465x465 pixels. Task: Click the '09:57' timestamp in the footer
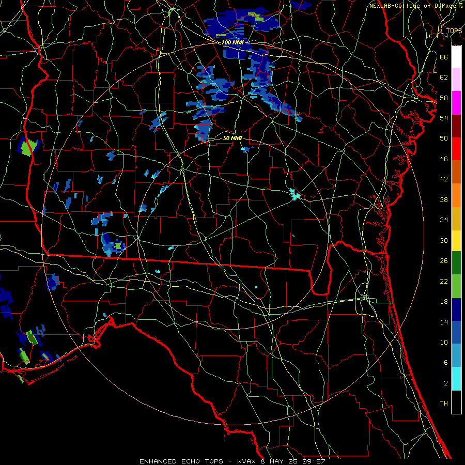coord(314,461)
